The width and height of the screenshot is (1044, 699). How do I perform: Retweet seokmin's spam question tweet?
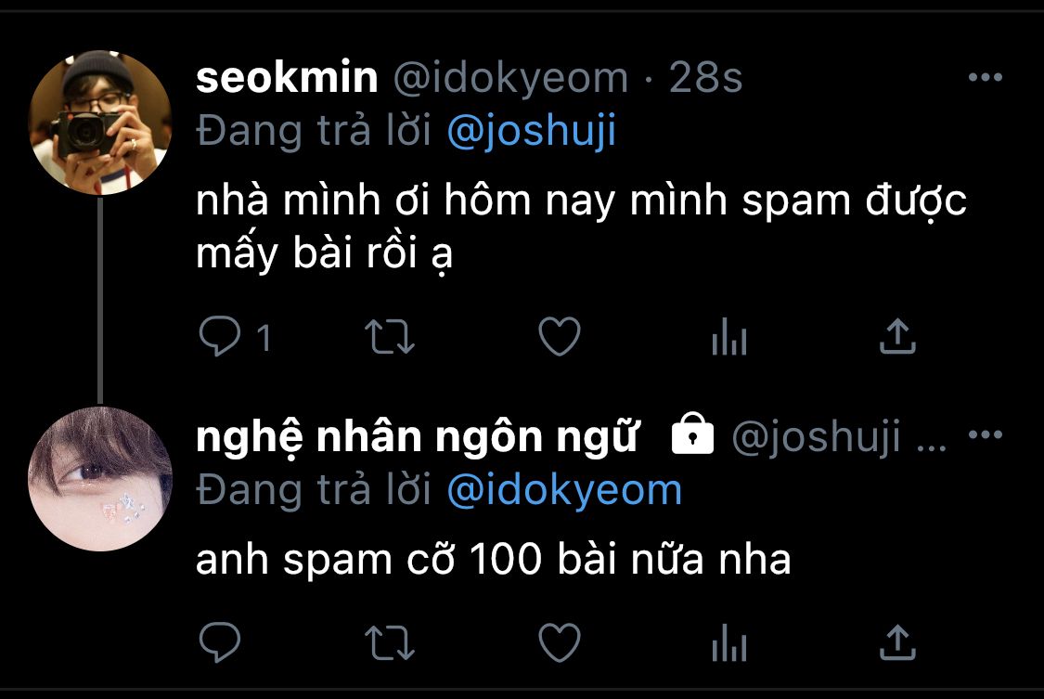(390, 337)
